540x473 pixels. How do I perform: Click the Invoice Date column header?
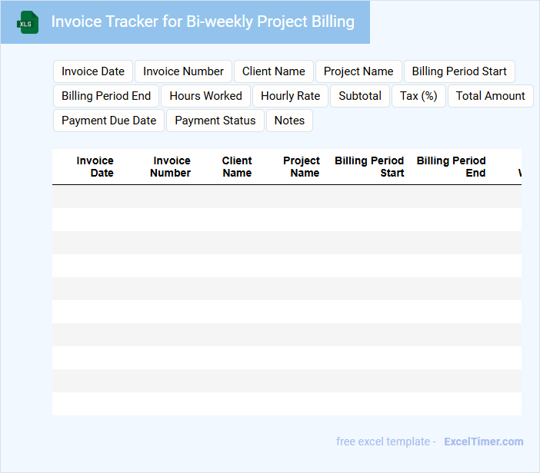click(95, 167)
